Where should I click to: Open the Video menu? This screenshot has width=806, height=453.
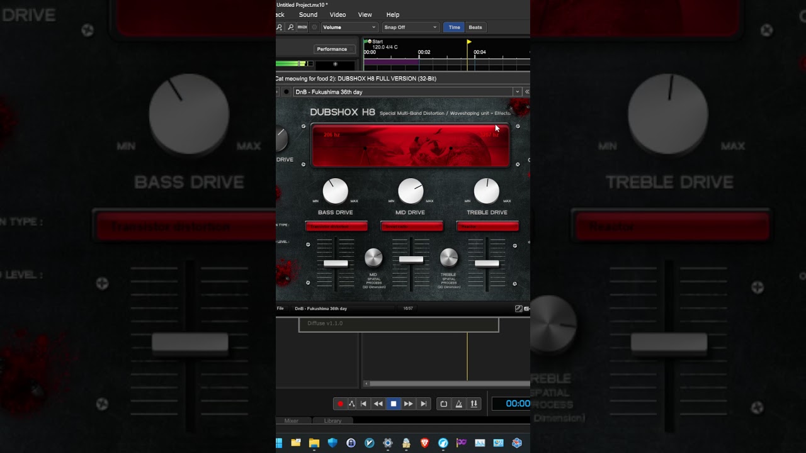tap(338, 14)
